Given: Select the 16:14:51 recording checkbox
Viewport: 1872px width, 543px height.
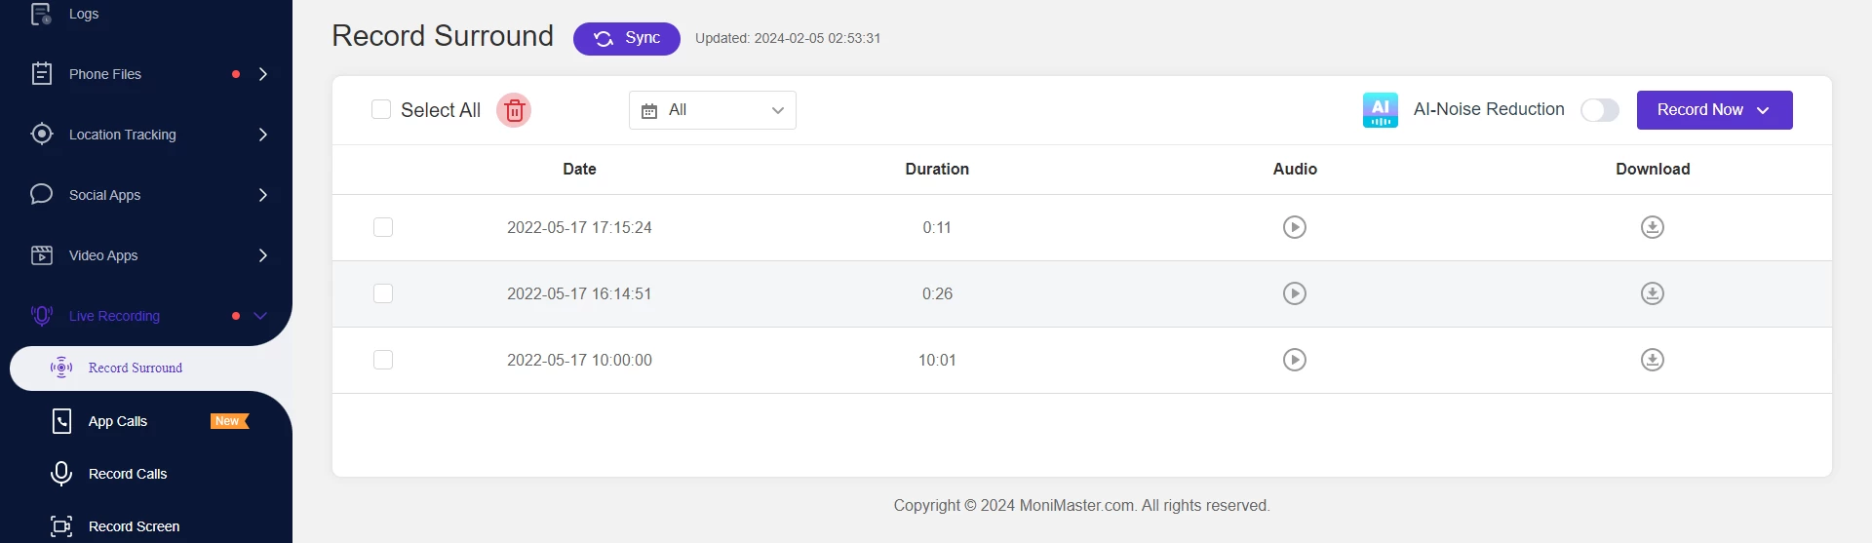Looking at the screenshot, I should [383, 293].
